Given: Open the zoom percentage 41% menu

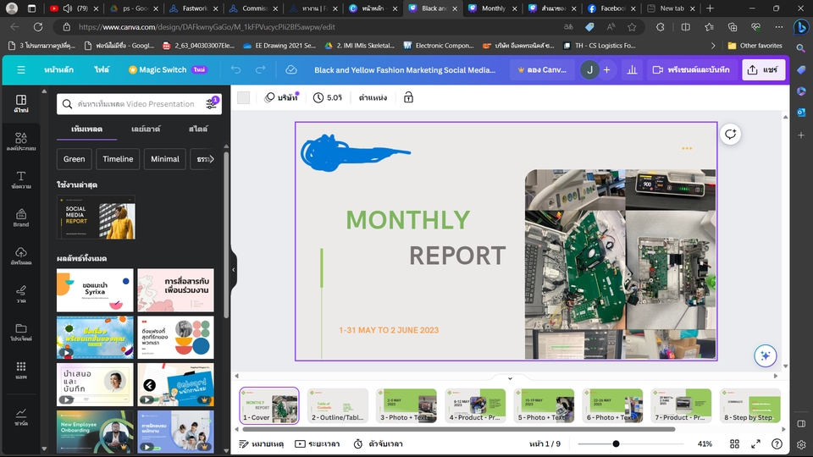Looking at the screenshot, I should (705, 443).
